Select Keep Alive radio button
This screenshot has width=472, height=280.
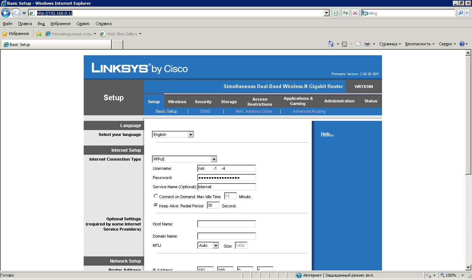click(156, 206)
